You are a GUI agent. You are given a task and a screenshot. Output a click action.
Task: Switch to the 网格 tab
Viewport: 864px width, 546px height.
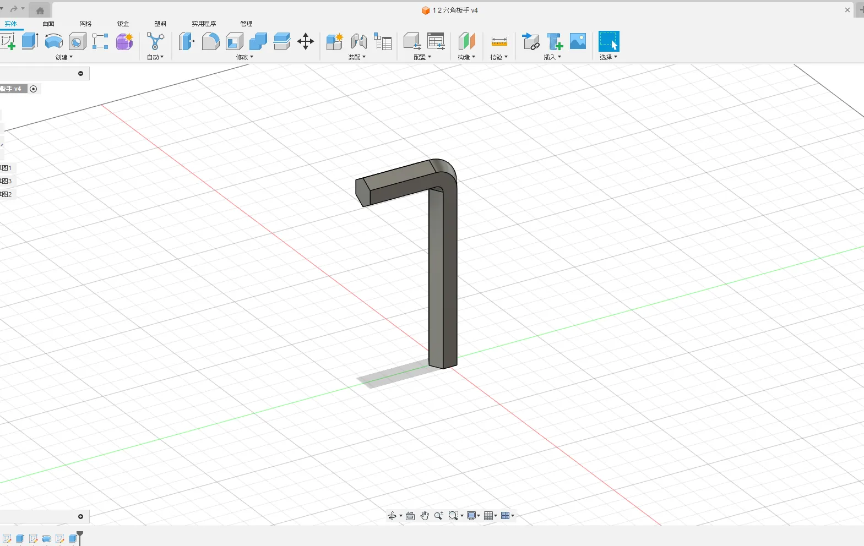pos(85,24)
